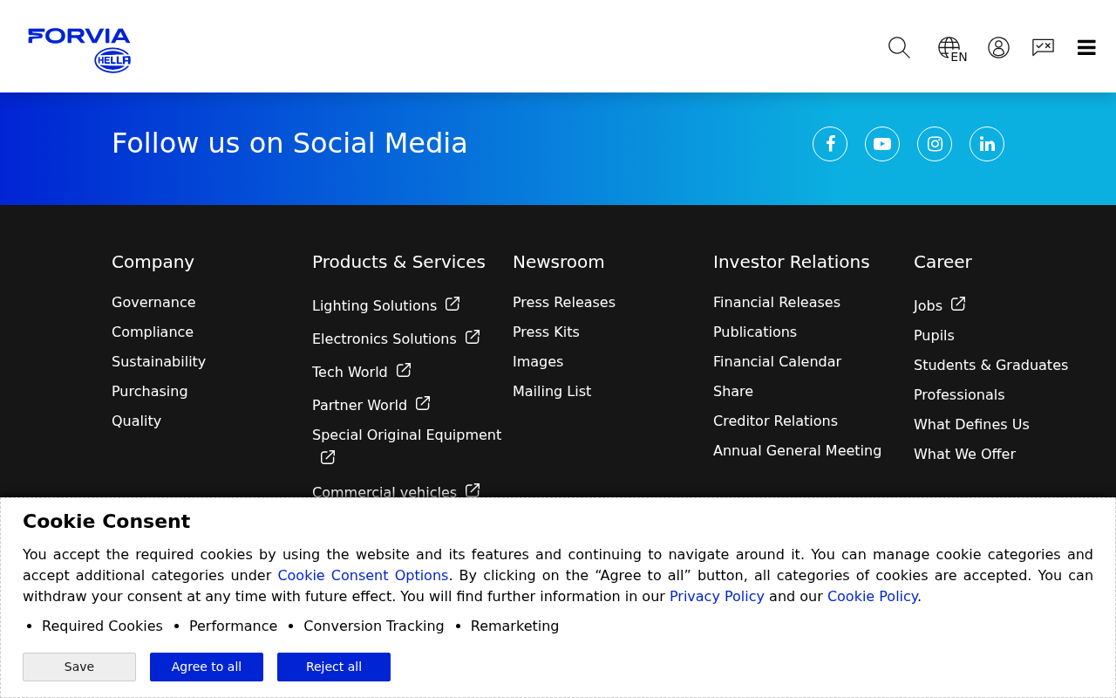Screen dimensions: 1116x698
Task: Open the Instagram profile icon
Action: [935, 144]
